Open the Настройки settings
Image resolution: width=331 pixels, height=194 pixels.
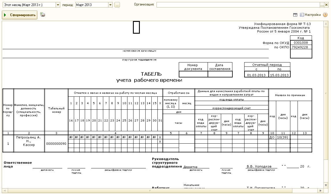310,15
